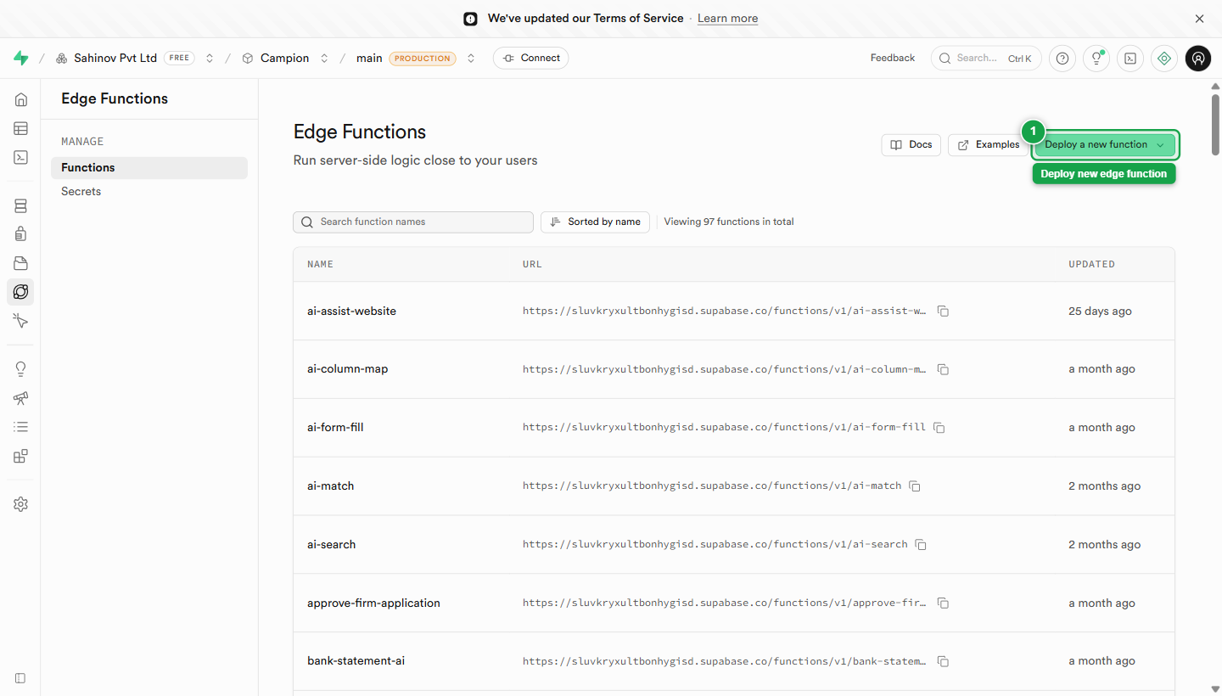Toggle the sidebar collapse icon at bottom

[x=20, y=678]
